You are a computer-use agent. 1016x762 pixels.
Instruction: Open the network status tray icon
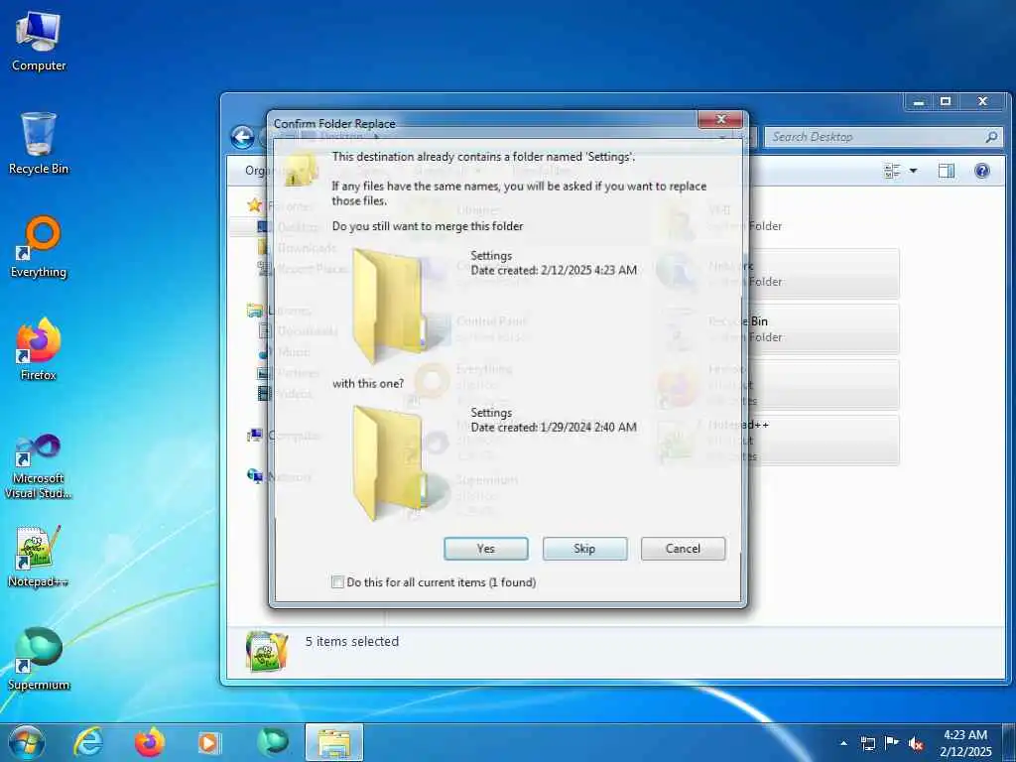coord(867,743)
